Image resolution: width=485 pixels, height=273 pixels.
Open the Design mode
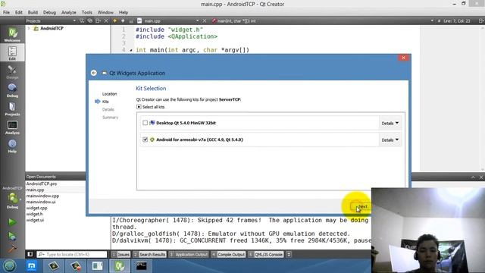click(12, 72)
